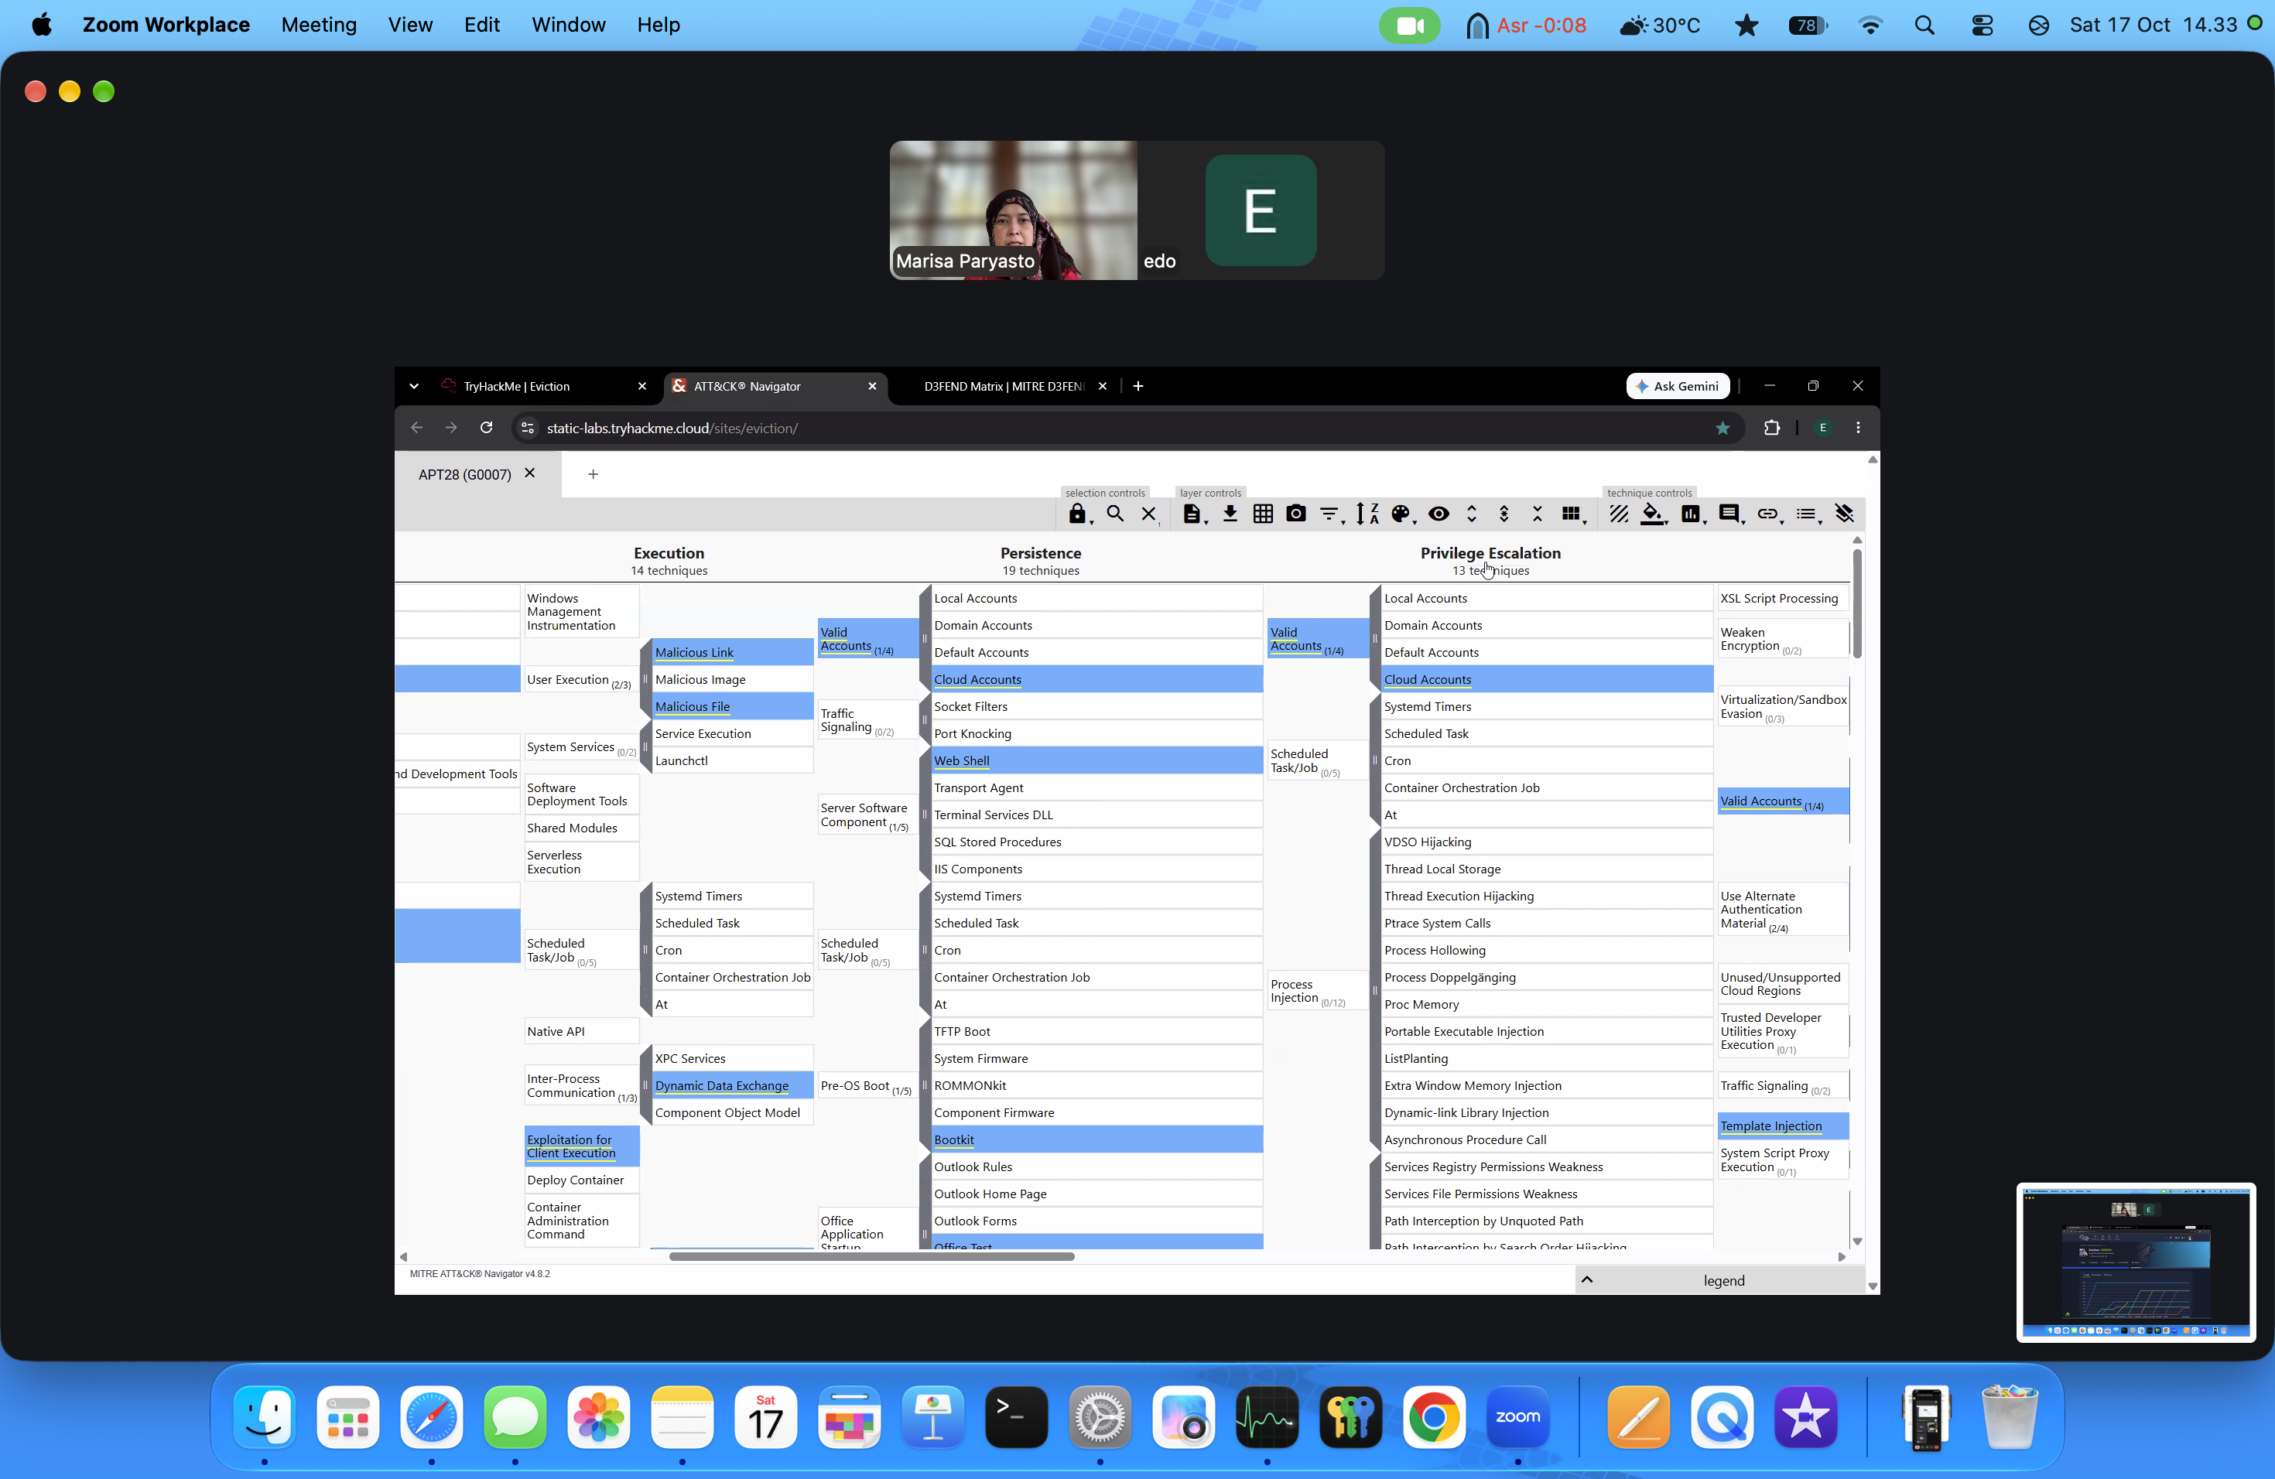Render layer to SVG camera icon

[x=1296, y=514]
